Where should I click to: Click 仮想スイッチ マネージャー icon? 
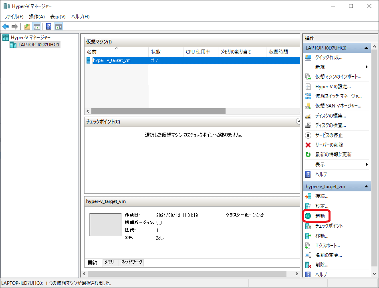click(308, 96)
